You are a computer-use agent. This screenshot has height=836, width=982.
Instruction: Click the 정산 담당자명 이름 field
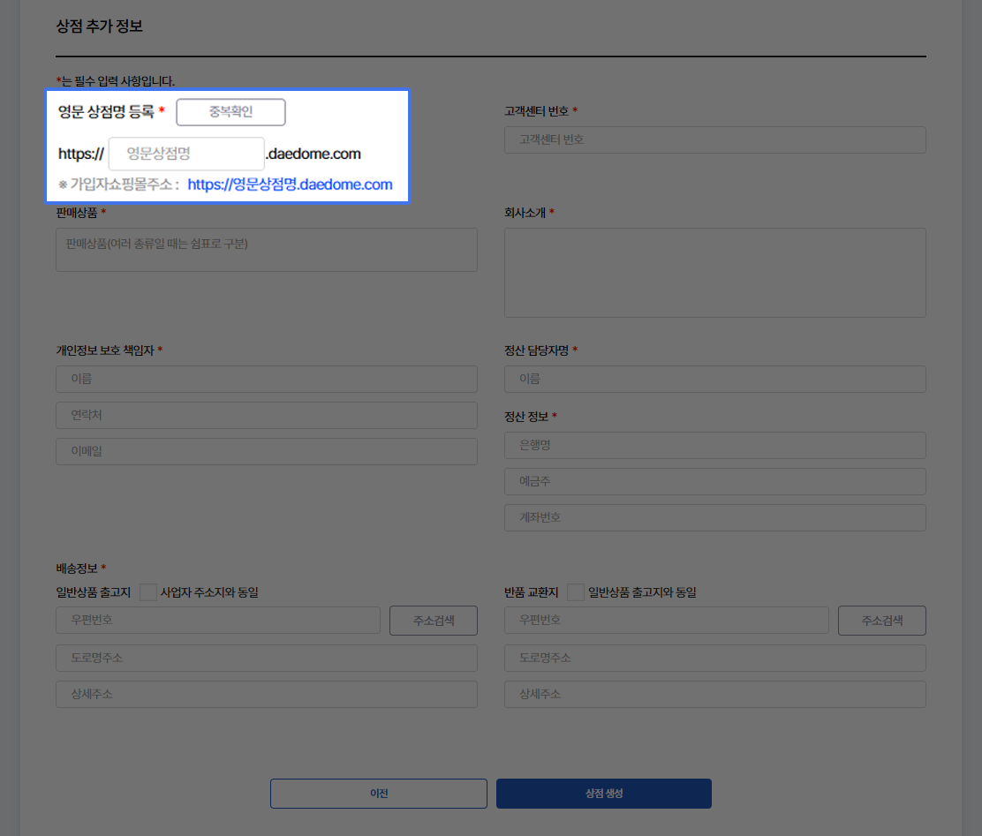(714, 379)
